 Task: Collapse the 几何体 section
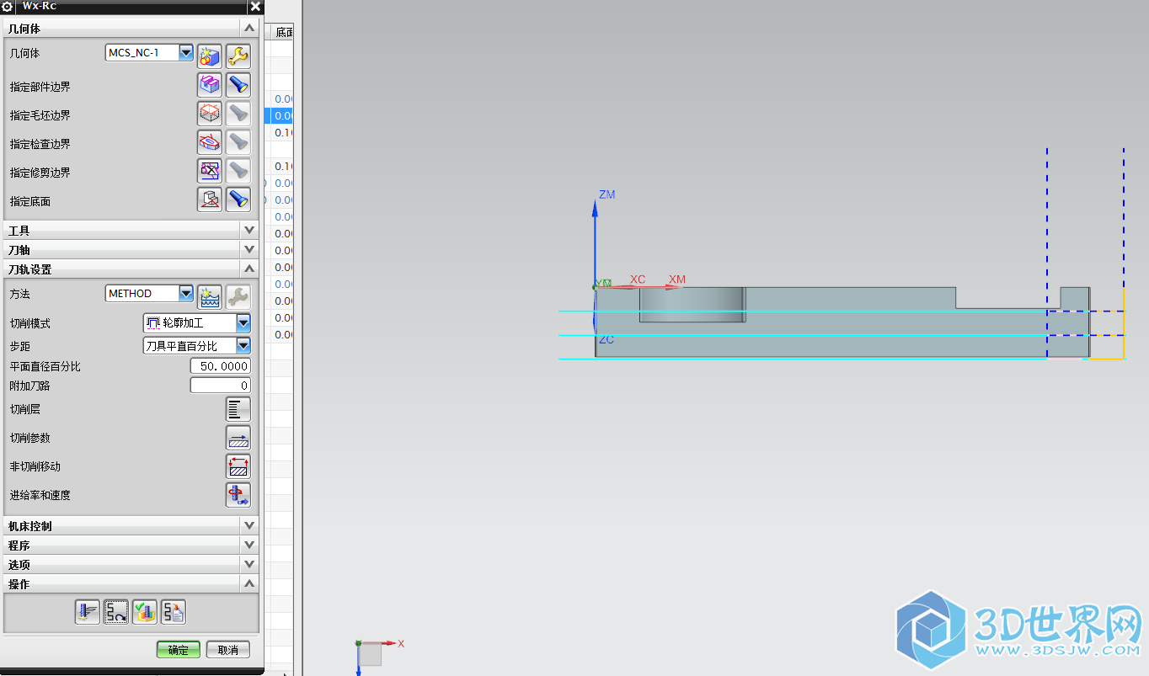click(249, 29)
